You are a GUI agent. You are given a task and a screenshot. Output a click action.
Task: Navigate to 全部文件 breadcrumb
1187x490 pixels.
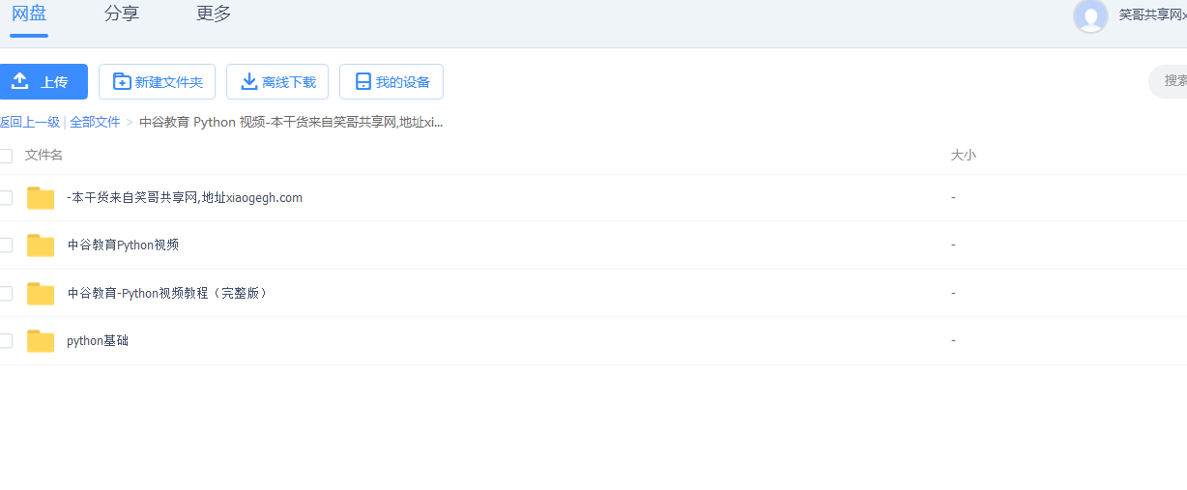[x=95, y=123]
